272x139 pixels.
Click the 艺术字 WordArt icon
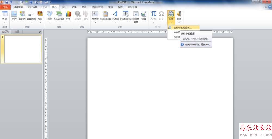click(115, 14)
